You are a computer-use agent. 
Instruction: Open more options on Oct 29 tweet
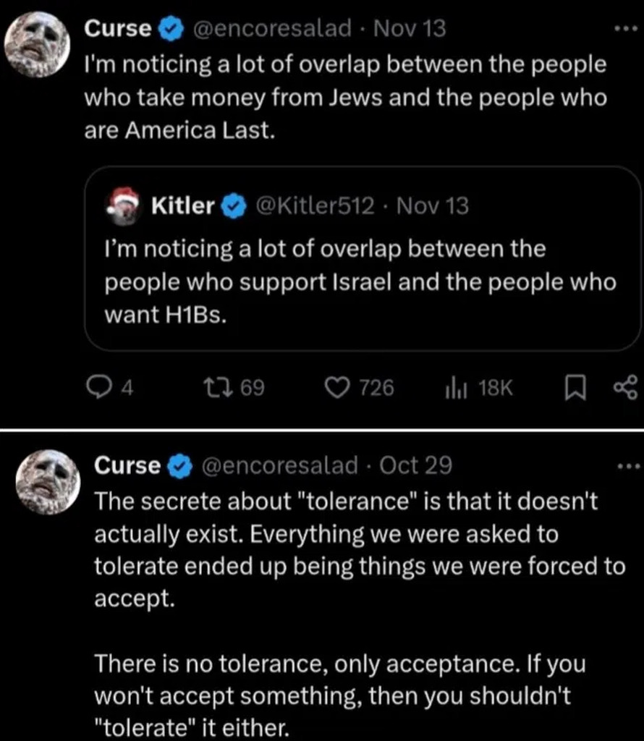point(625,466)
